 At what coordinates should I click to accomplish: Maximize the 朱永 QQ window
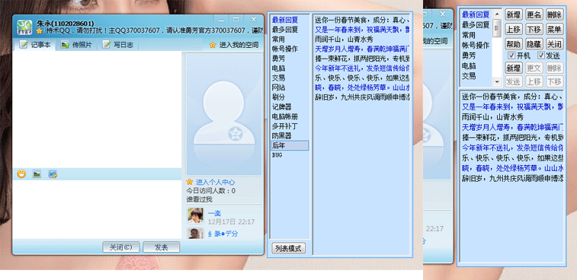236,20
